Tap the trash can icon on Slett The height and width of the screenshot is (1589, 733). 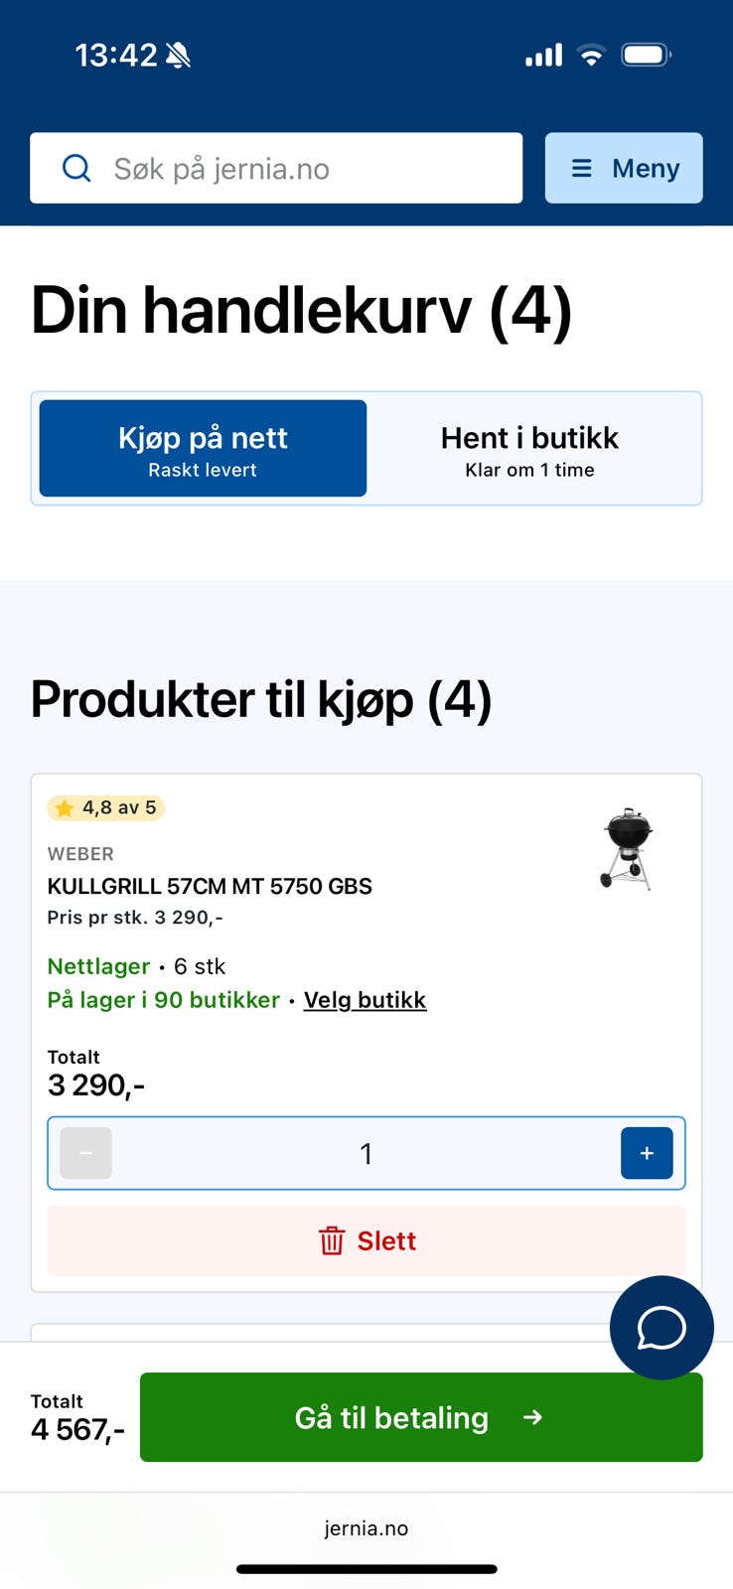tap(332, 1240)
